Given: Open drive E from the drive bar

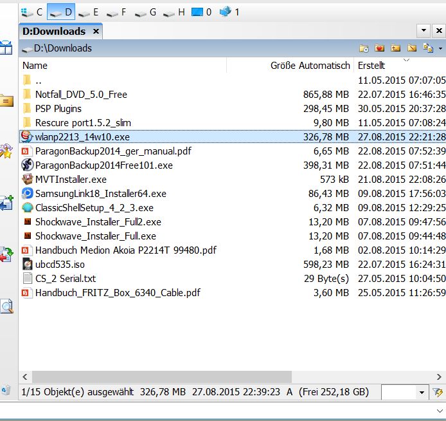Looking at the screenshot, I should click(88, 12).
